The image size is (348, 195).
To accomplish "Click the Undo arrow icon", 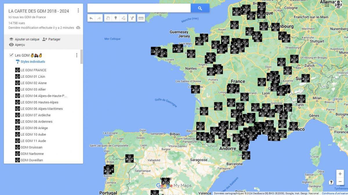I will click(91, 18).
